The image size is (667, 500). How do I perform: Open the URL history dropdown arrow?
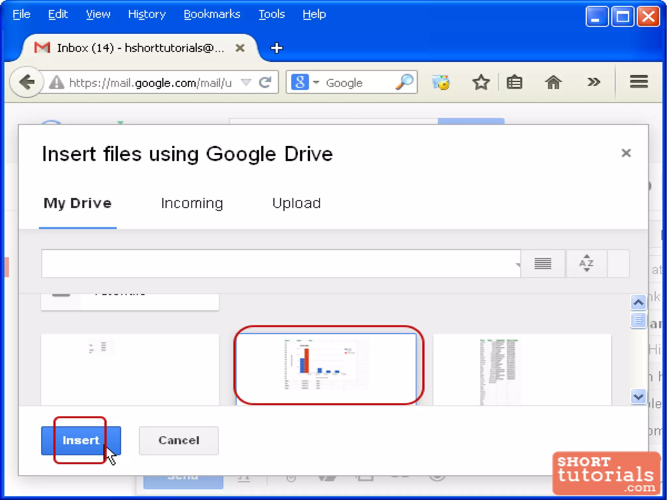(x=246, y=82)
